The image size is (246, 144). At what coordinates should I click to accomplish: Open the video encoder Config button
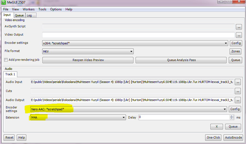click(236, 43)
